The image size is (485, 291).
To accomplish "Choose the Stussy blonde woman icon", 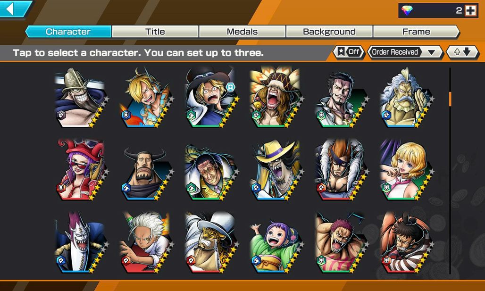I will (406, 169).
